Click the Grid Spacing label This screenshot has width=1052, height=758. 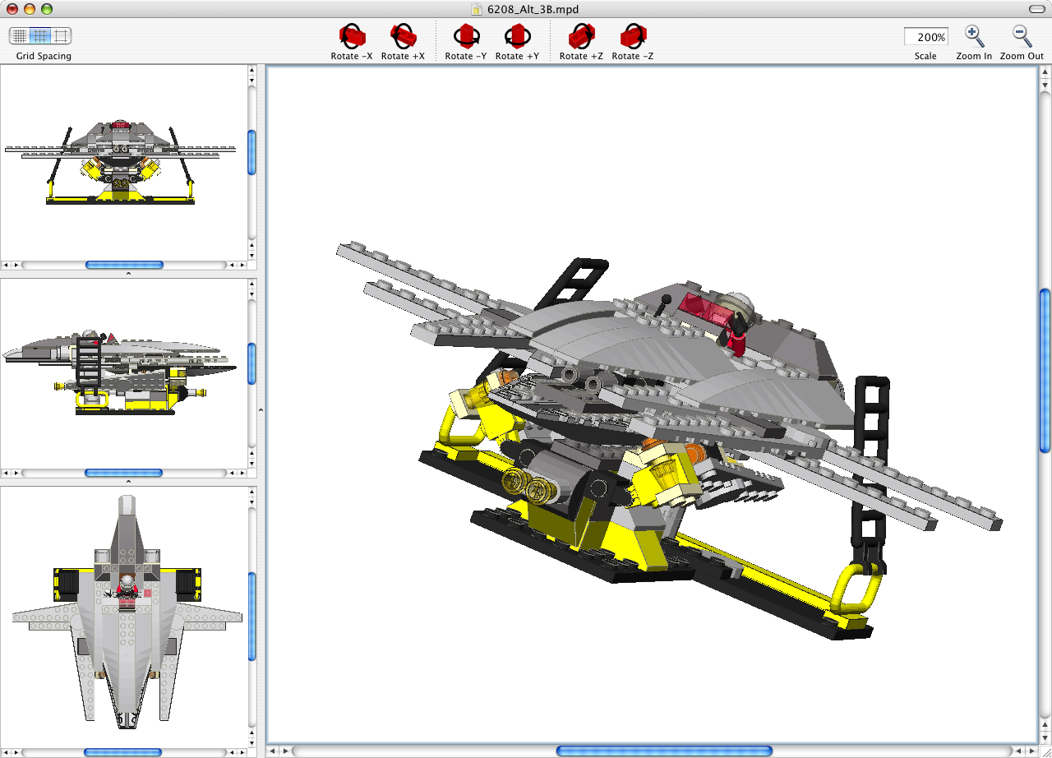(44, 56)
